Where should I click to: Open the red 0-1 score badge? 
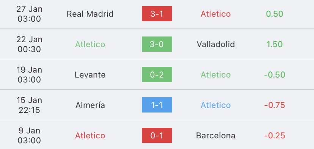point(157,135)
